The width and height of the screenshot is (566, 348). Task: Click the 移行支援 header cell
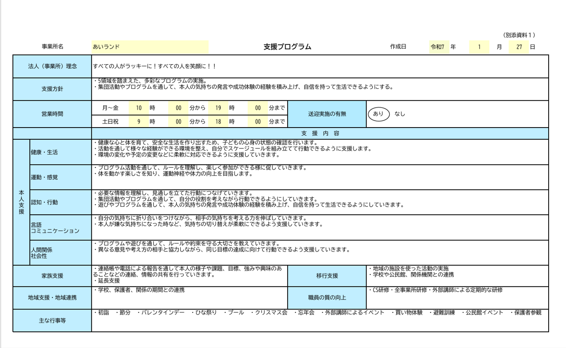pyautogui.click(x=327, y=276)
